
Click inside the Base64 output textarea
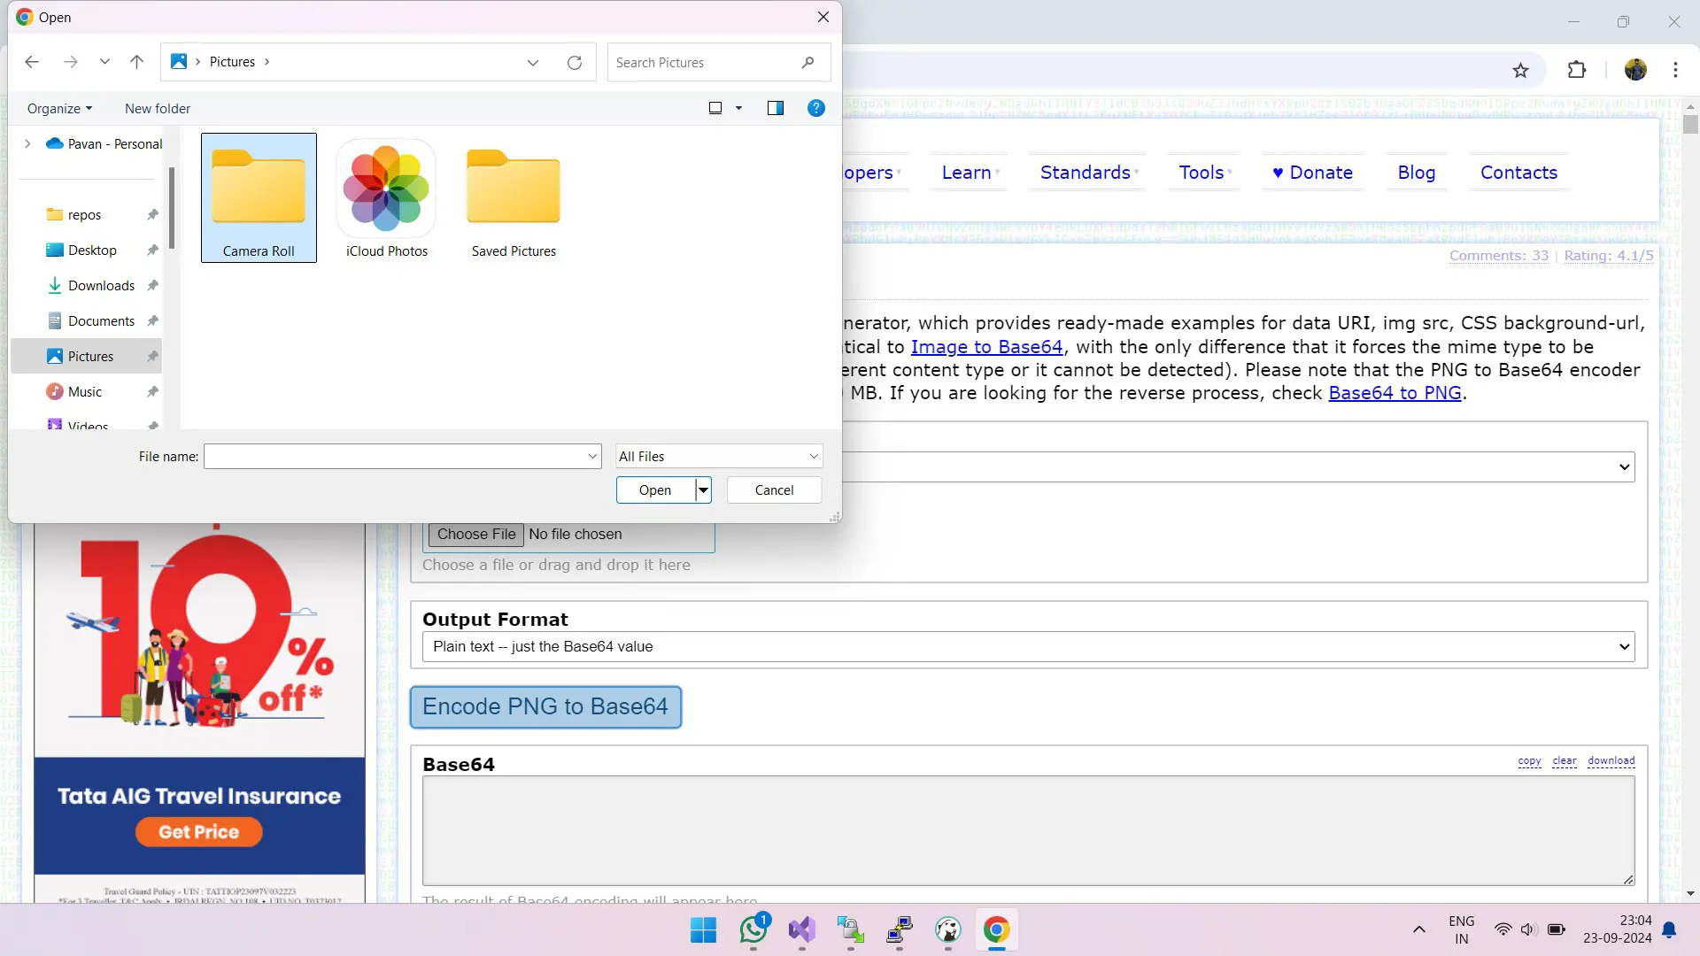click(x=1028, y=831)
